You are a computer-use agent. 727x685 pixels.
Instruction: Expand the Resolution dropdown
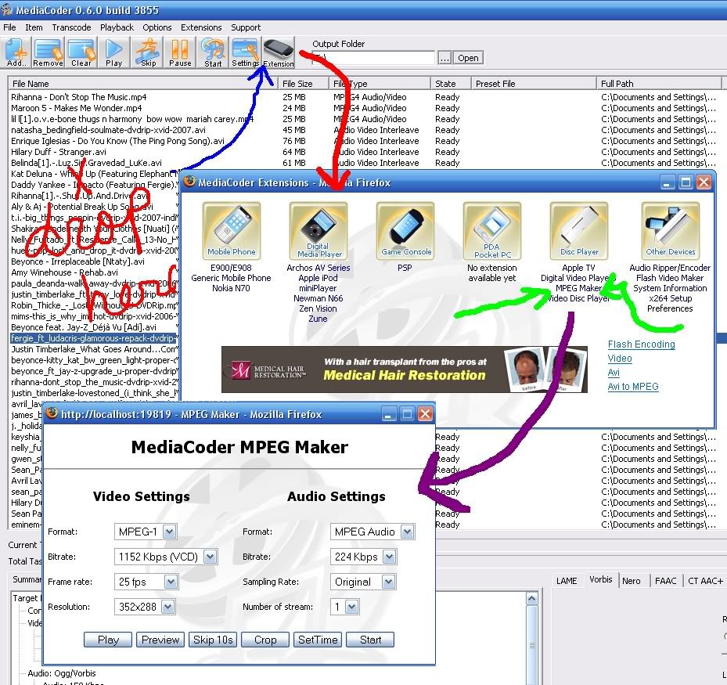point(167,607)
